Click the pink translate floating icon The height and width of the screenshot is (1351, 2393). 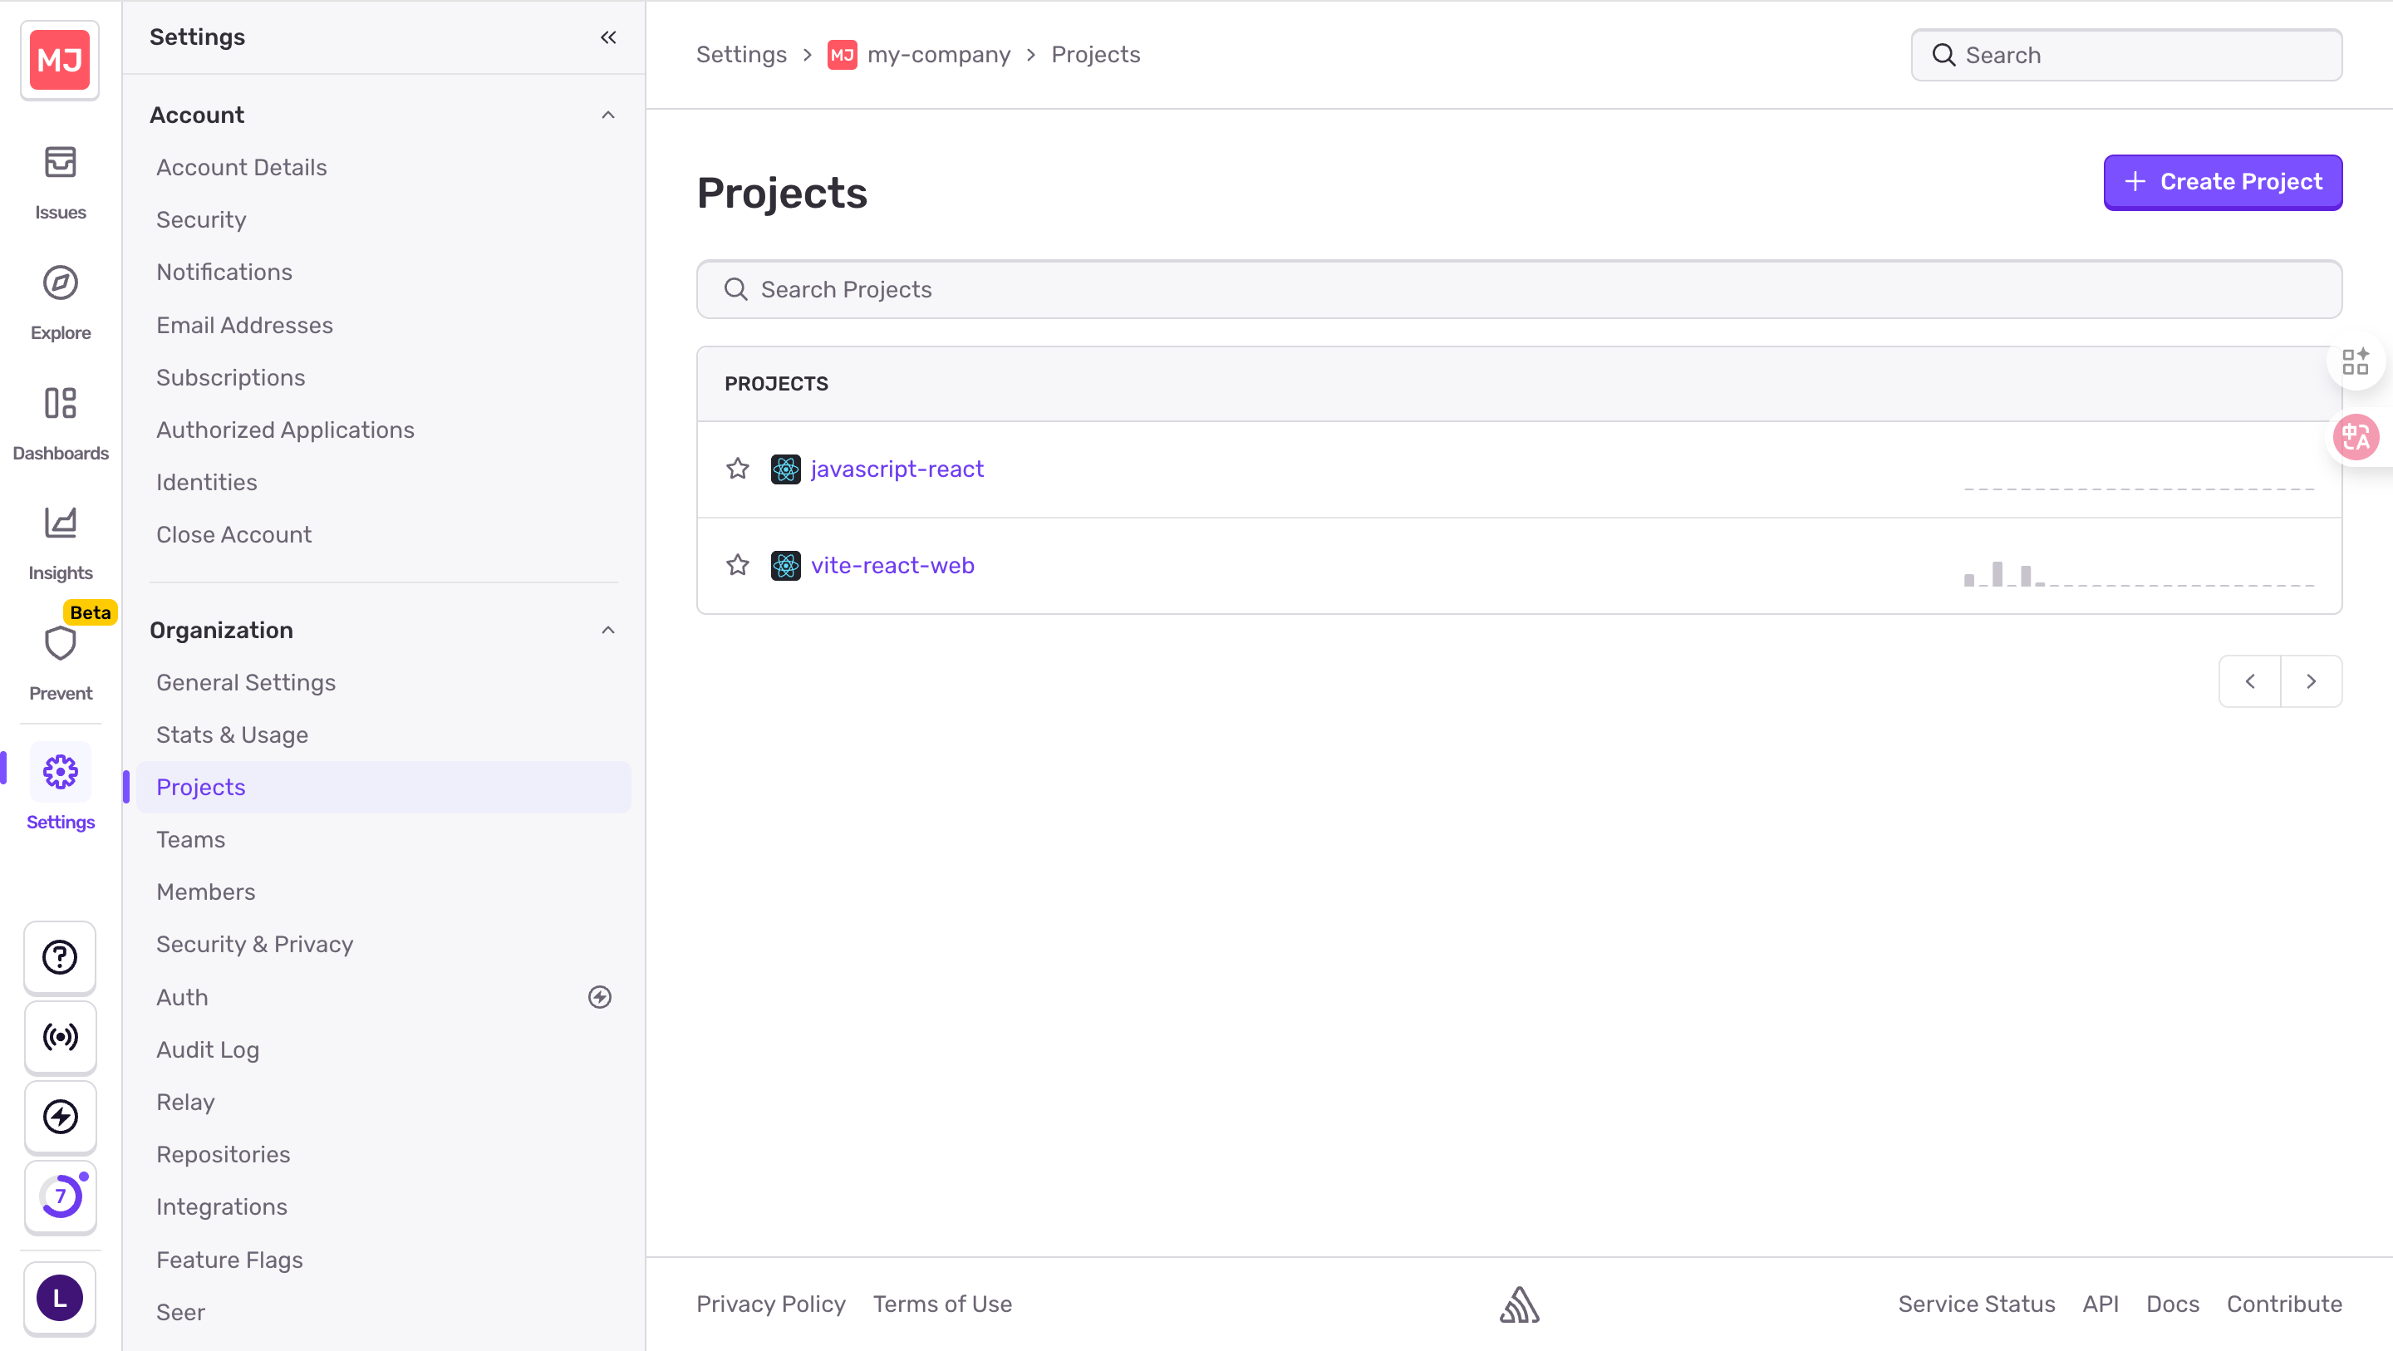pyautogui.click(x=2356, y=437)
